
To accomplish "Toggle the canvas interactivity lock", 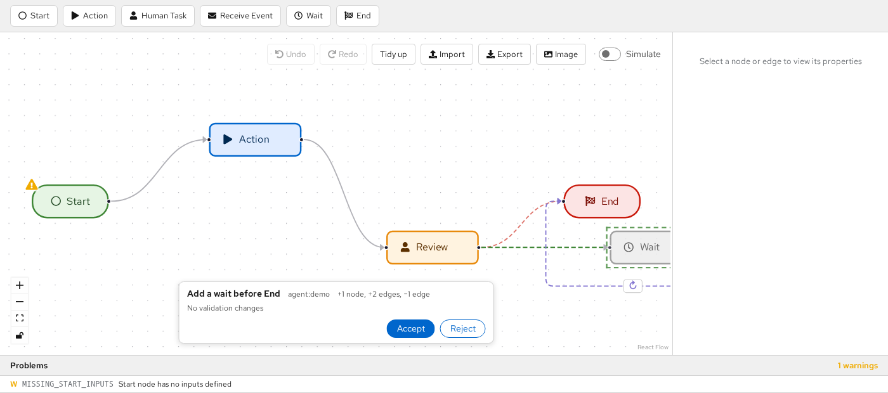I will click(20, 335).
